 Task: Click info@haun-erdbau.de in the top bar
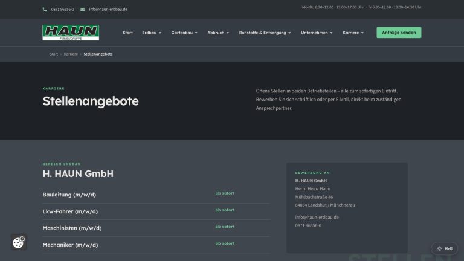pyautogui.click(x=108, y=10)
